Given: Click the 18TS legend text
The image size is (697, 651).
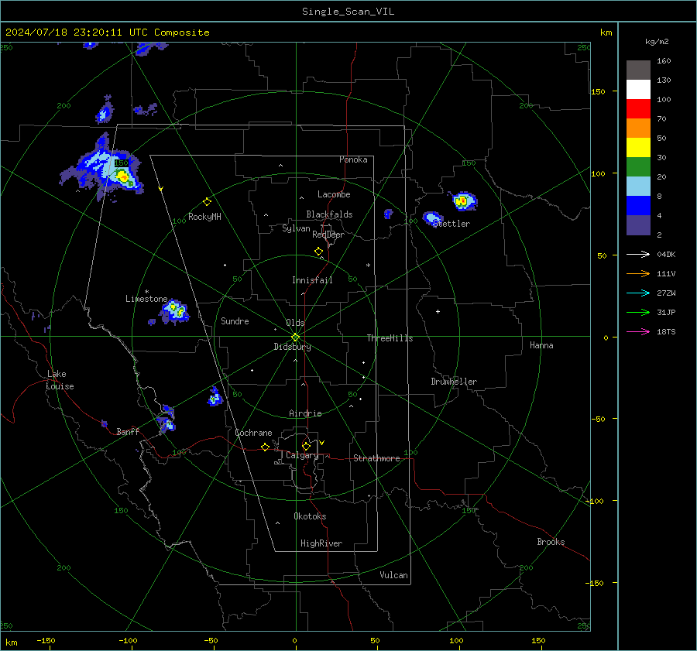Looking at the screenshot, I should click(666, 332).
